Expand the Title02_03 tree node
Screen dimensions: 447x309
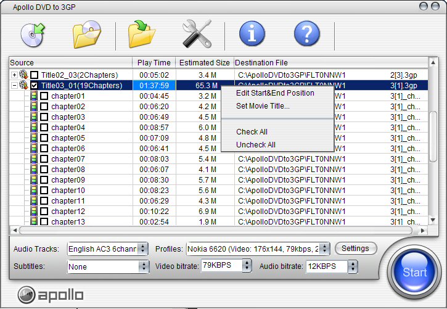[x=14, y=75]
